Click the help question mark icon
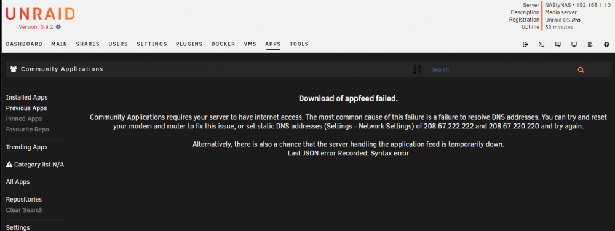Image resolution: width=615 pixels, height=231 pixels. tap(606, 45)
